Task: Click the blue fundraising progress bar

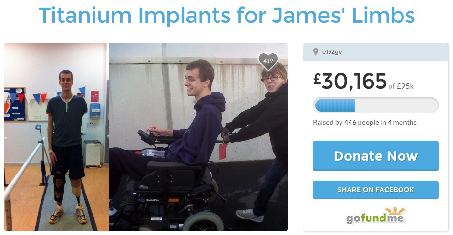Action: pyautogui.click(x=376, y=105)
